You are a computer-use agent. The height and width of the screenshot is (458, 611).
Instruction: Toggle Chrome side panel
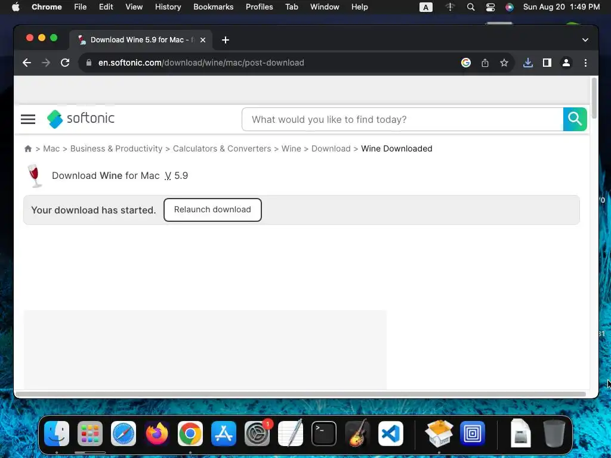(547, 63)
